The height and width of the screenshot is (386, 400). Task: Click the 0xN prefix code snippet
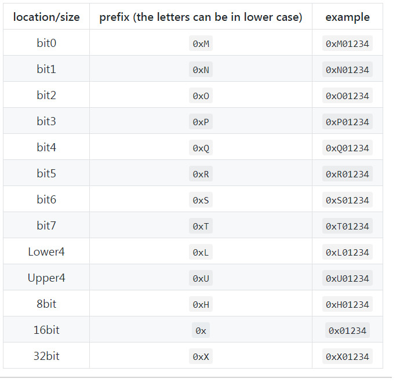[201, 70]
